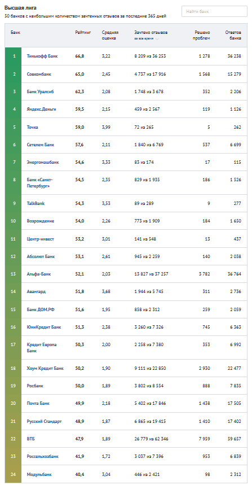
Task: Open the Россельхозбанк link
Action: pos(43,456)
